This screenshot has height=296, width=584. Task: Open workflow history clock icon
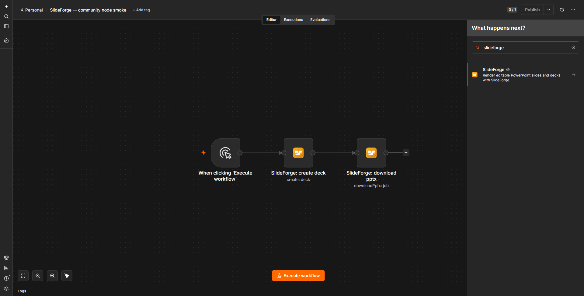click(562, 10)
